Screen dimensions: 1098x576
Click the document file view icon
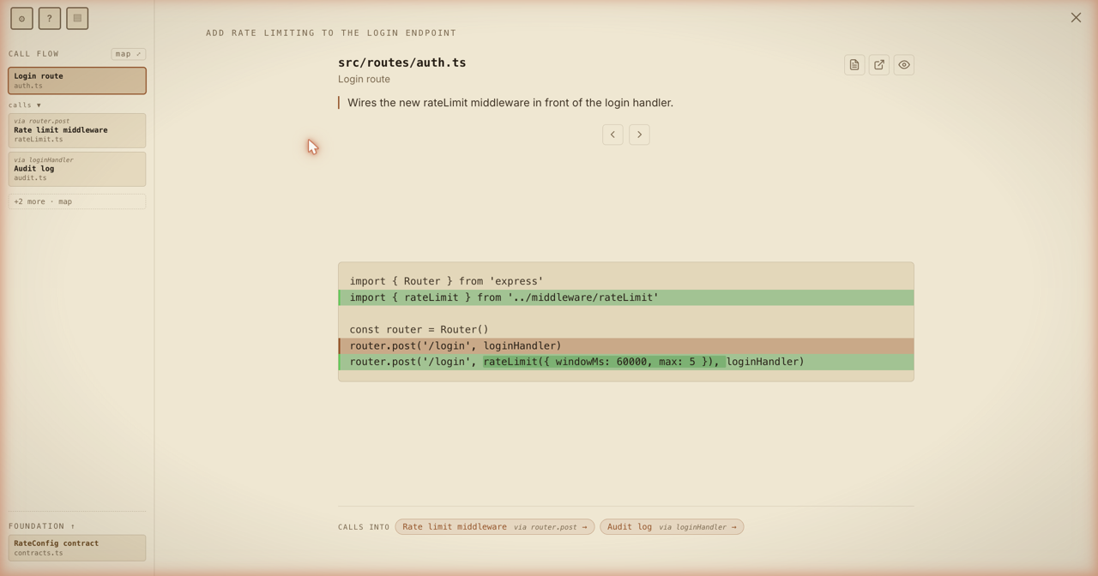(x=854, y=65)
